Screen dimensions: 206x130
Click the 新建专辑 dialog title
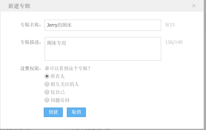[x=19, y=6]
